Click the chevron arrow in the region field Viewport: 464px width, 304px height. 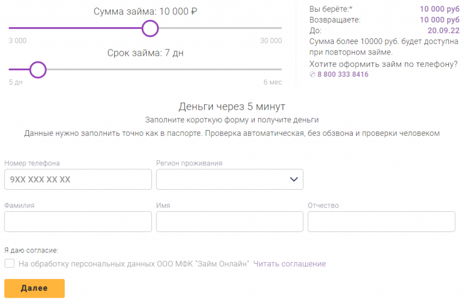click(293, 179)
